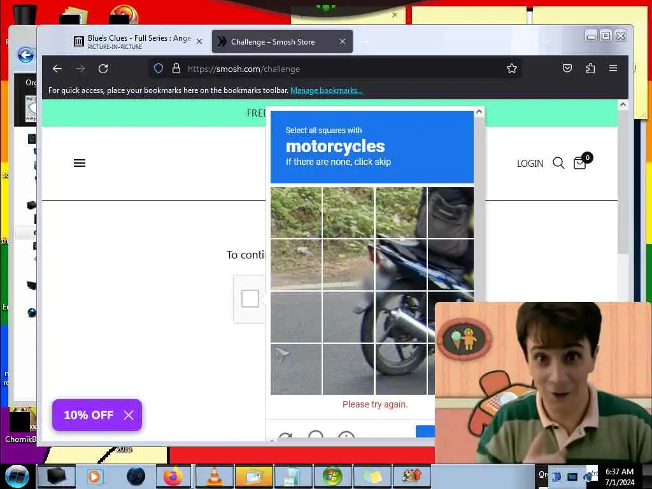Open the Pocket save icon
This screenshot has height=489, width=652.
pyautogui.click(x=567, y=68)
